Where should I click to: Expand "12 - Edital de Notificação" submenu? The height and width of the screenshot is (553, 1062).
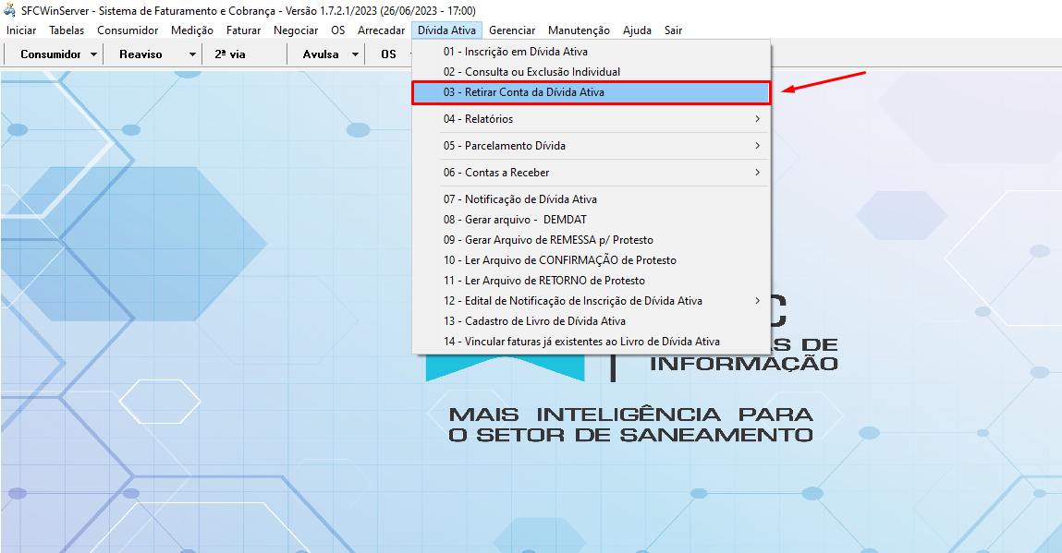coord(573,300)
